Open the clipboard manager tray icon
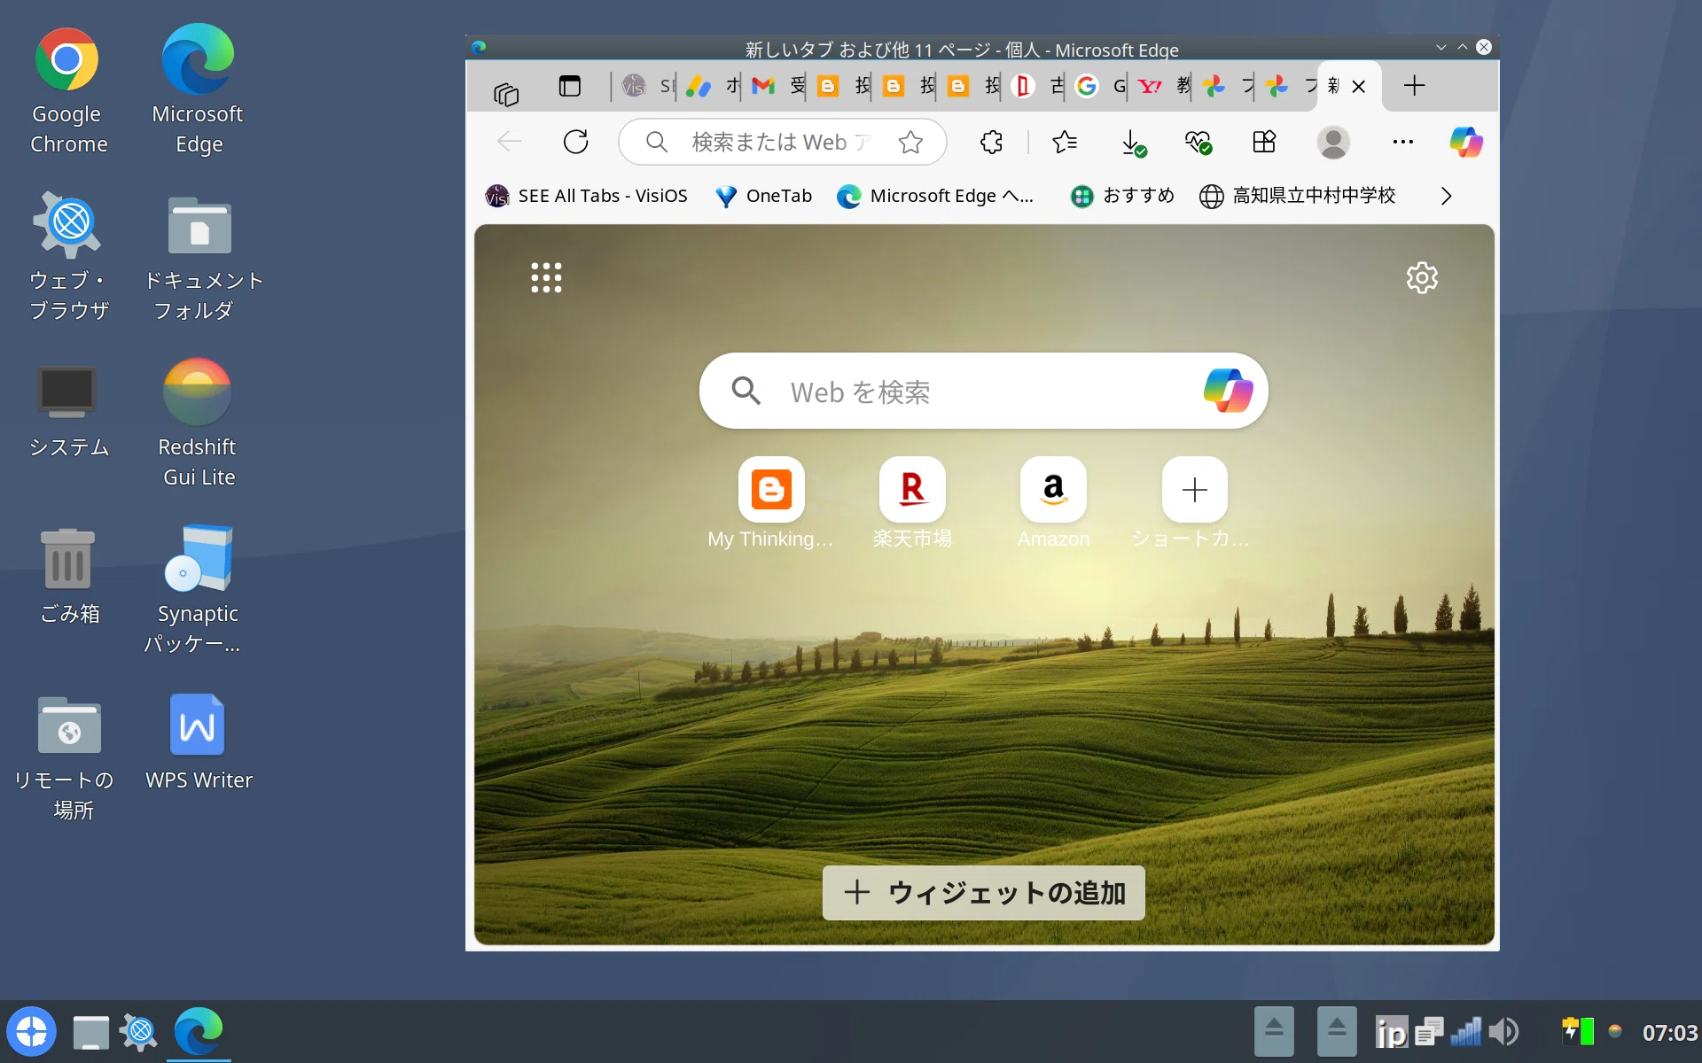 1428,1032
